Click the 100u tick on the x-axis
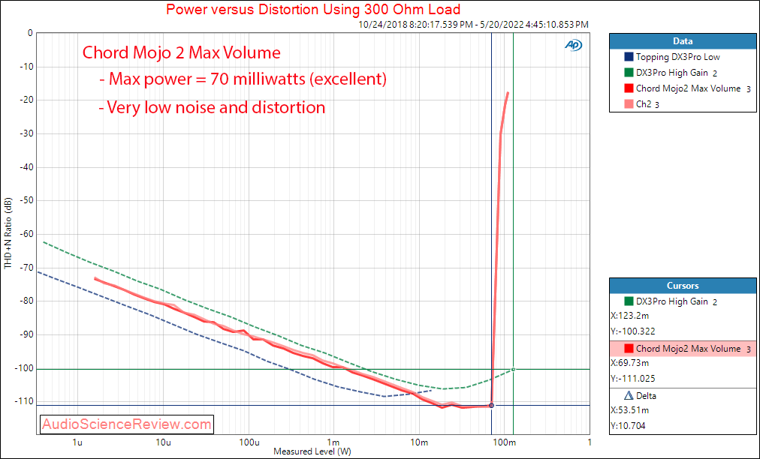The height and width of the screenshot is (459, 760). click(x=249, y=442)
